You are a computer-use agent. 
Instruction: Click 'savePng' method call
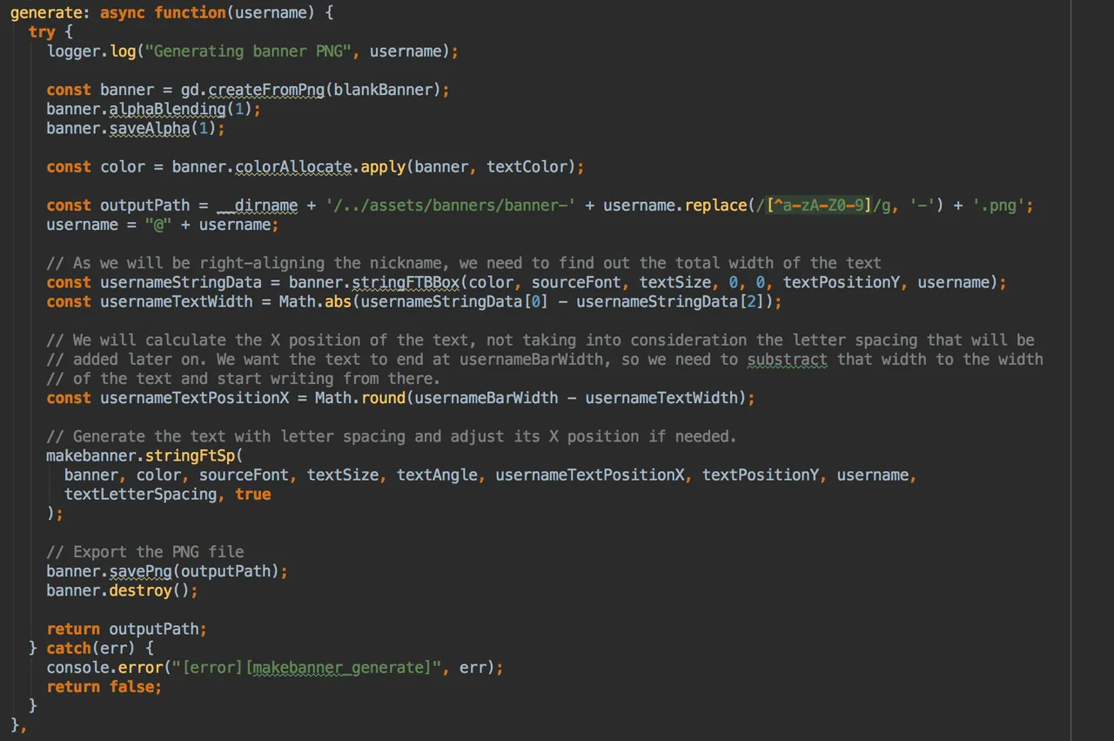pos(140,570)
